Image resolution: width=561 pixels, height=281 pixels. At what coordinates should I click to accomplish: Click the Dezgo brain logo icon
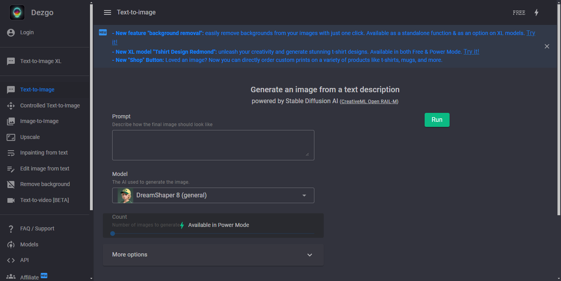(x=17, y=12)
